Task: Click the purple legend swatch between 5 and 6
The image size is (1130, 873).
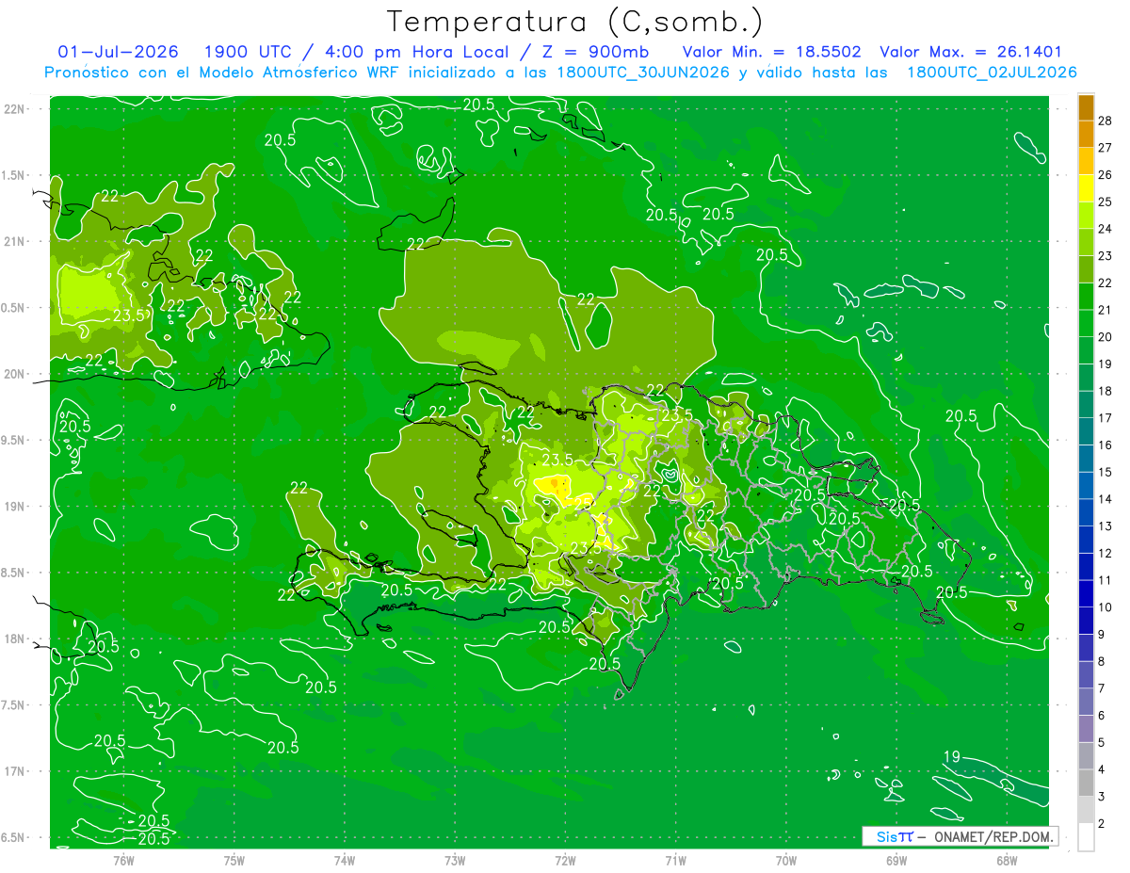Action: tap(1086, 730)
